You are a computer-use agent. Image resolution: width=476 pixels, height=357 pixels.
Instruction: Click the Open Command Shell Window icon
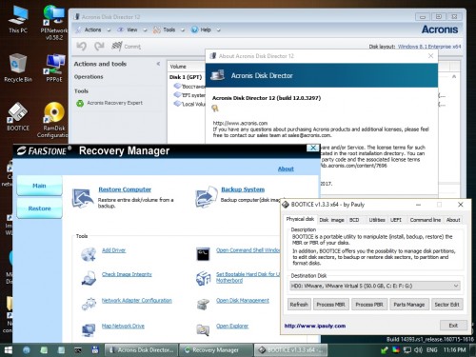tap(203, 254)
